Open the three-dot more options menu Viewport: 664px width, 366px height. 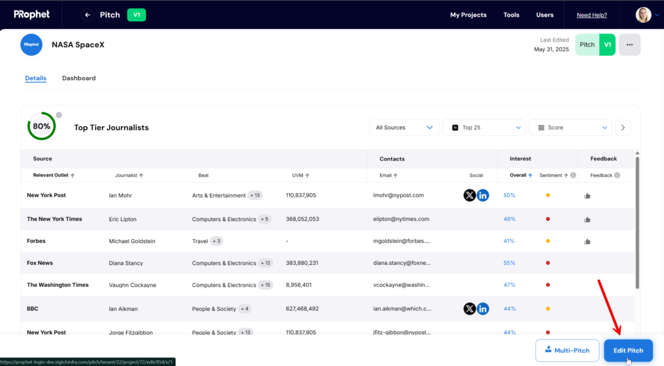pos(630,45)
